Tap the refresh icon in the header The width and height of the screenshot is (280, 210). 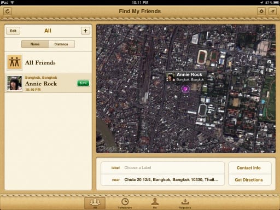tap(8, 11)
